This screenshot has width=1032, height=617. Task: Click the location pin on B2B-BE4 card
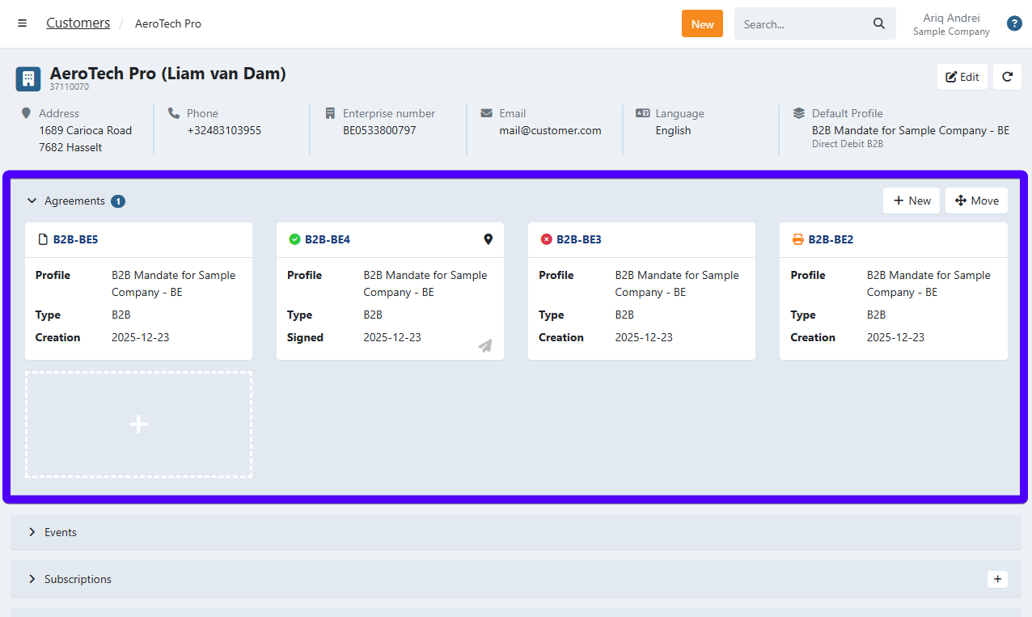[x=488, y=239]
